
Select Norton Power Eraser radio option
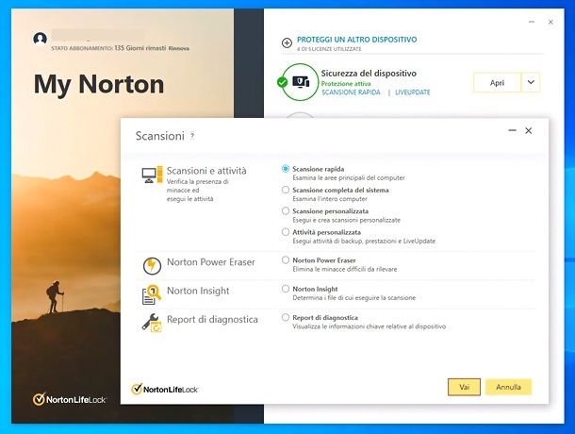coord(286,260)
